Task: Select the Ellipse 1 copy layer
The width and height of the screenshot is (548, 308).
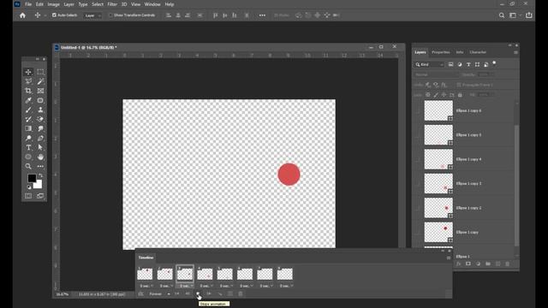Action: tap(468, 232)
